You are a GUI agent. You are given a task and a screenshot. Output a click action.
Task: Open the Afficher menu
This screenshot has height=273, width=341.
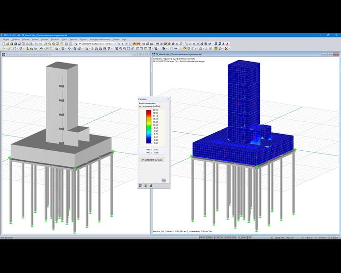coord(26,39)
